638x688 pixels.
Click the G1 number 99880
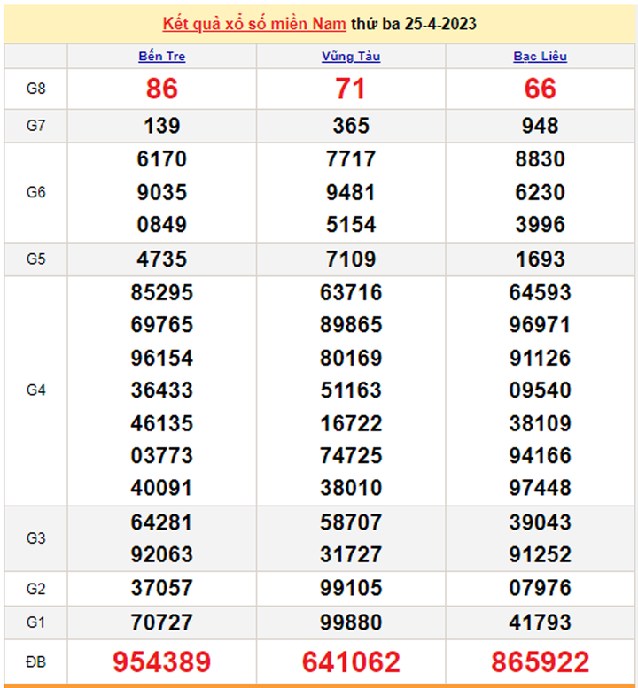pyautogui.click(x=351, y=622)
